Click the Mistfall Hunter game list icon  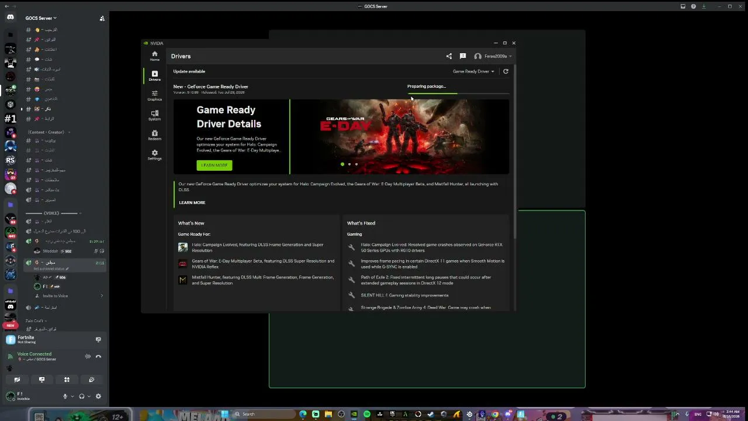(183, 280)
